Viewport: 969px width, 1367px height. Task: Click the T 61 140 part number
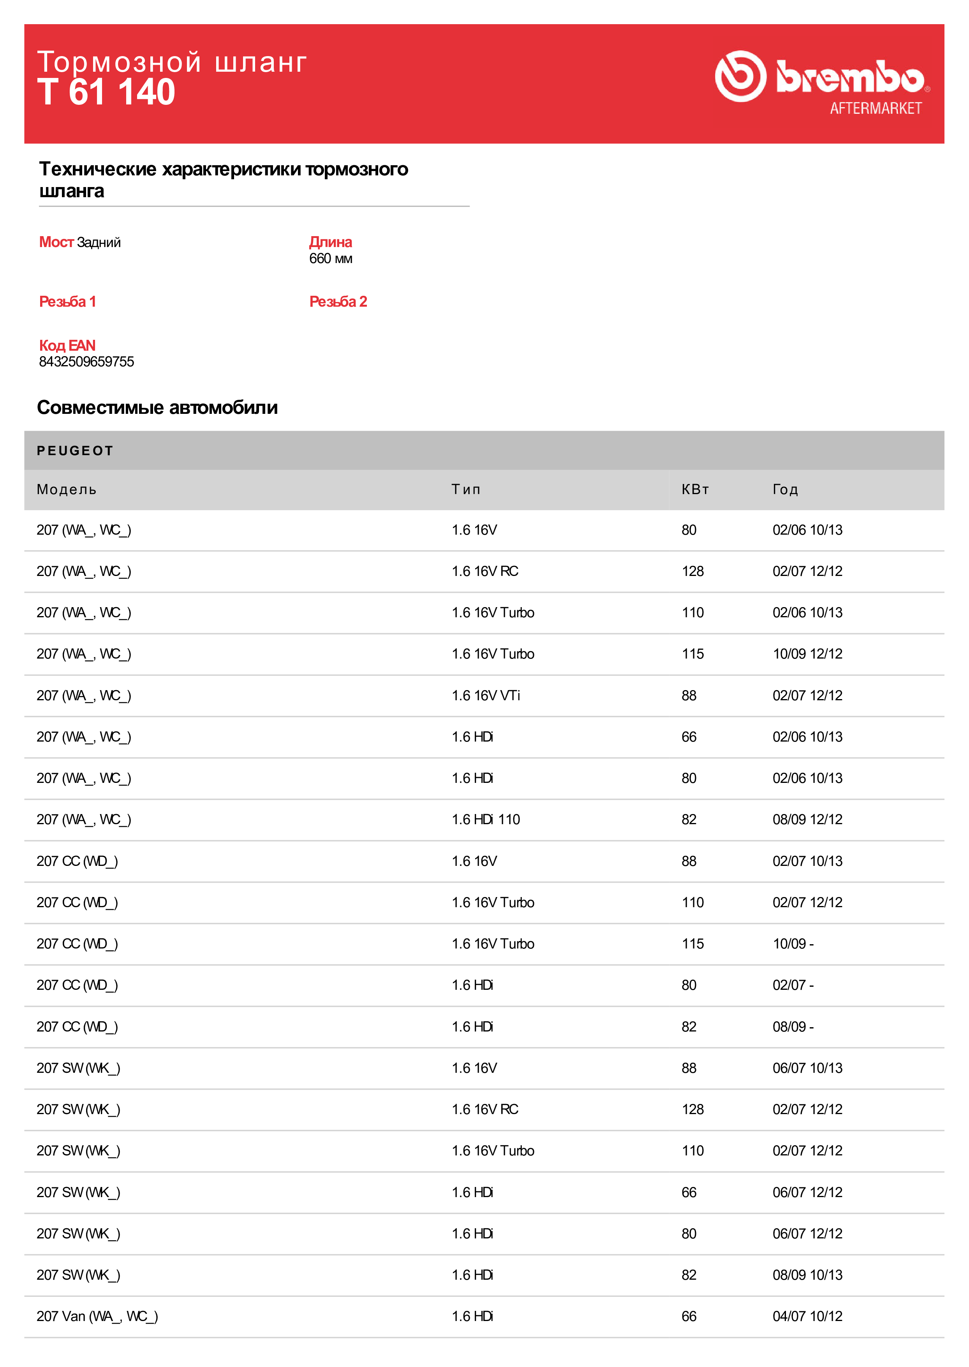(x=106, y=92)
